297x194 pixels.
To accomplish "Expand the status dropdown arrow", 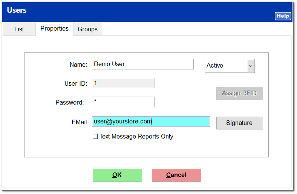I will click(x=251, y=66).
